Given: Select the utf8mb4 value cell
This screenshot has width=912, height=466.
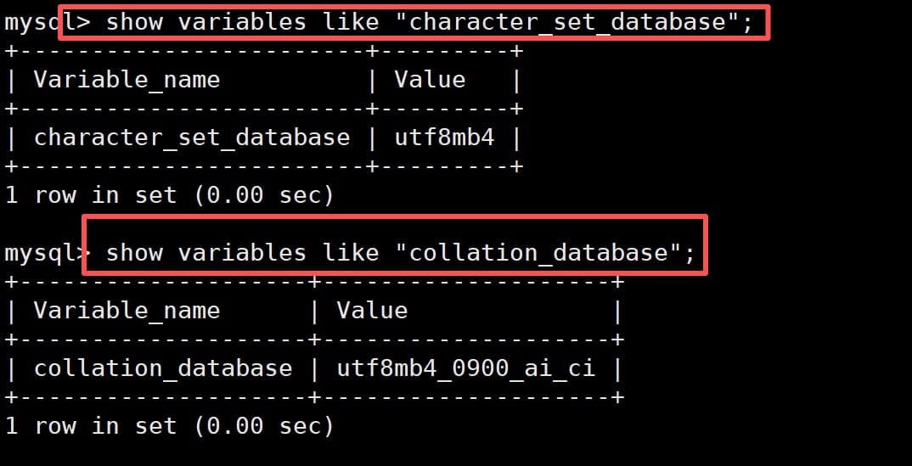Looking at the screenshot, I should click(444, 138).
